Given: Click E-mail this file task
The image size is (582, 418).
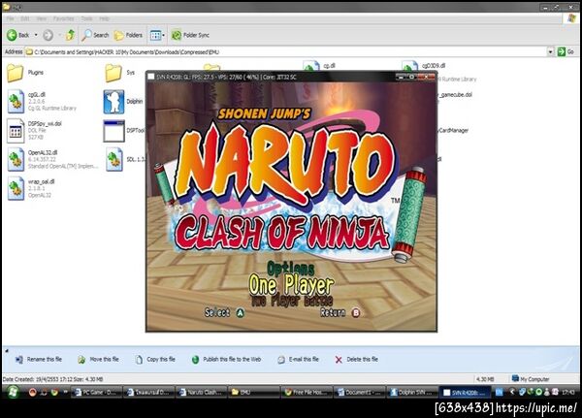Looking at the screenshot, I should (298, 360).
